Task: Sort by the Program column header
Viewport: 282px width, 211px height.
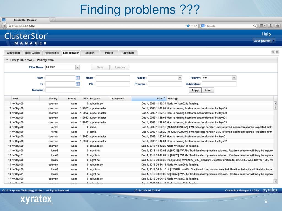Action: [99, 99]
